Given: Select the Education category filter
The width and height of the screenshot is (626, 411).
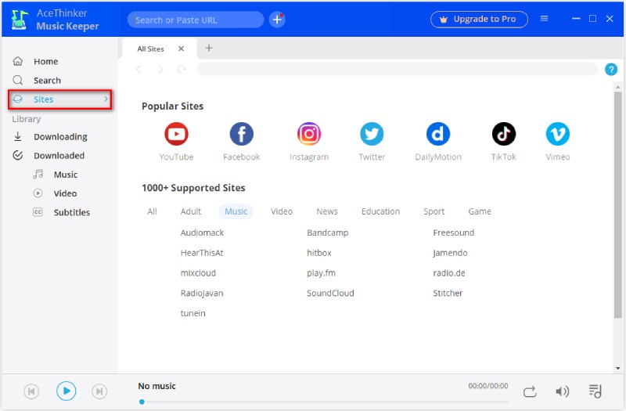Looking at the screenshot, I should tap(380, 211).
